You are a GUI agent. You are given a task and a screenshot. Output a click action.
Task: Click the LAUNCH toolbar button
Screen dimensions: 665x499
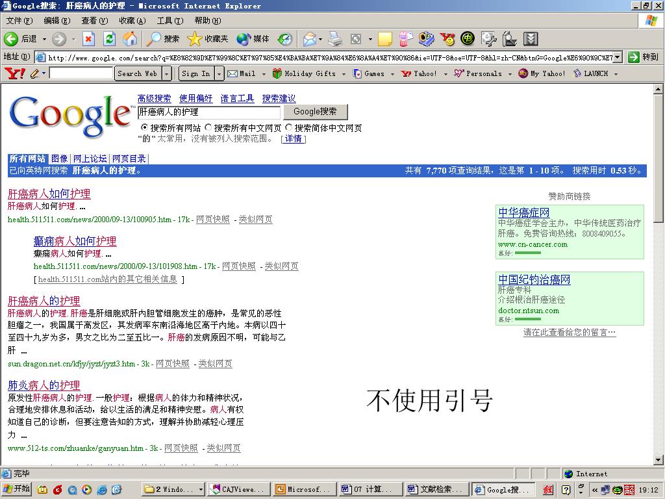[590, 73]
